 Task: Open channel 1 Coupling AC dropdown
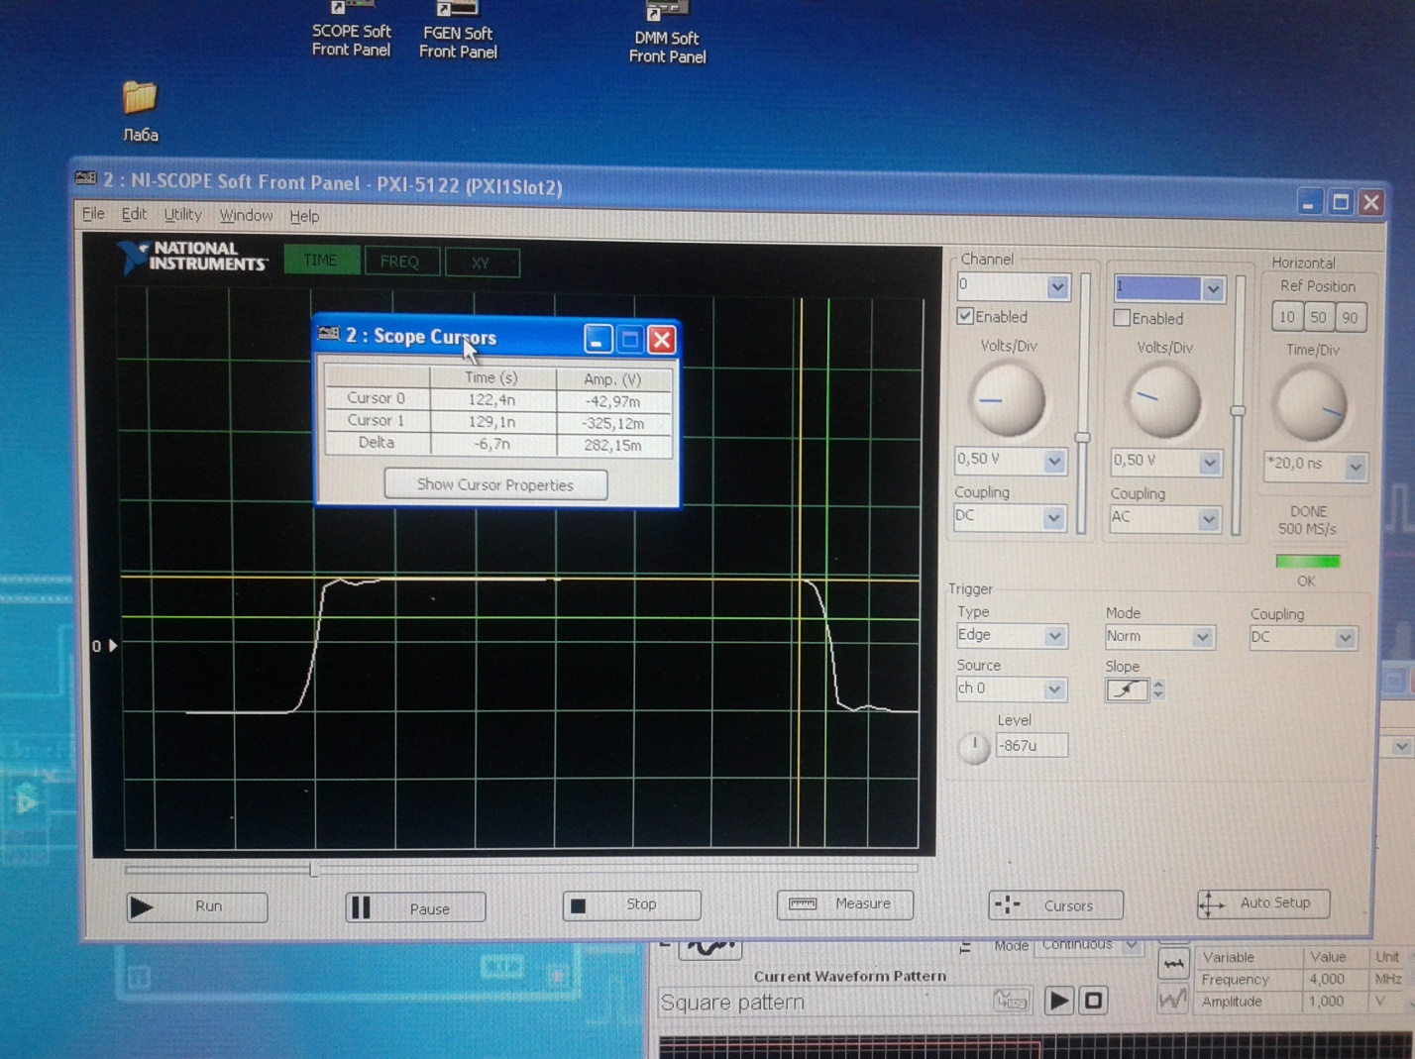pyautogui.click(x=1209, y=518)
